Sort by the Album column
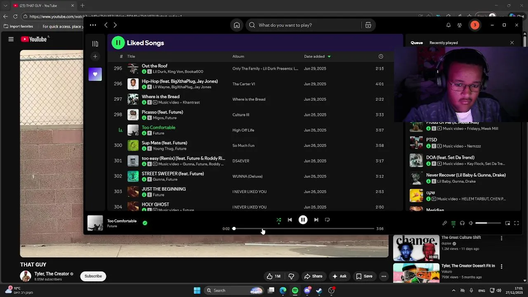Screen dimensions: 528x297 coord(238,57)
